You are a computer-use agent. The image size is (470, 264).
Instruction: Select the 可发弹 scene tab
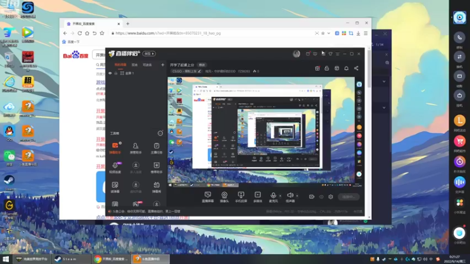tap(147, 65)
